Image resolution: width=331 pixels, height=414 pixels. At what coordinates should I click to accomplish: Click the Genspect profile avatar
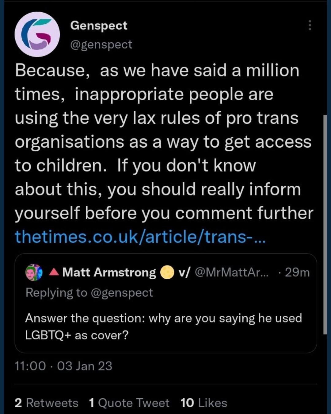coord(37,34)
